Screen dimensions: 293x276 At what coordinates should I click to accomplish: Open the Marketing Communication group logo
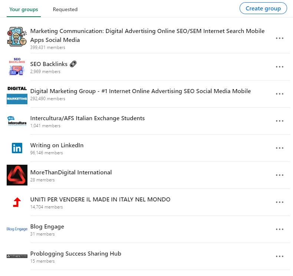(x=17, y=36)
